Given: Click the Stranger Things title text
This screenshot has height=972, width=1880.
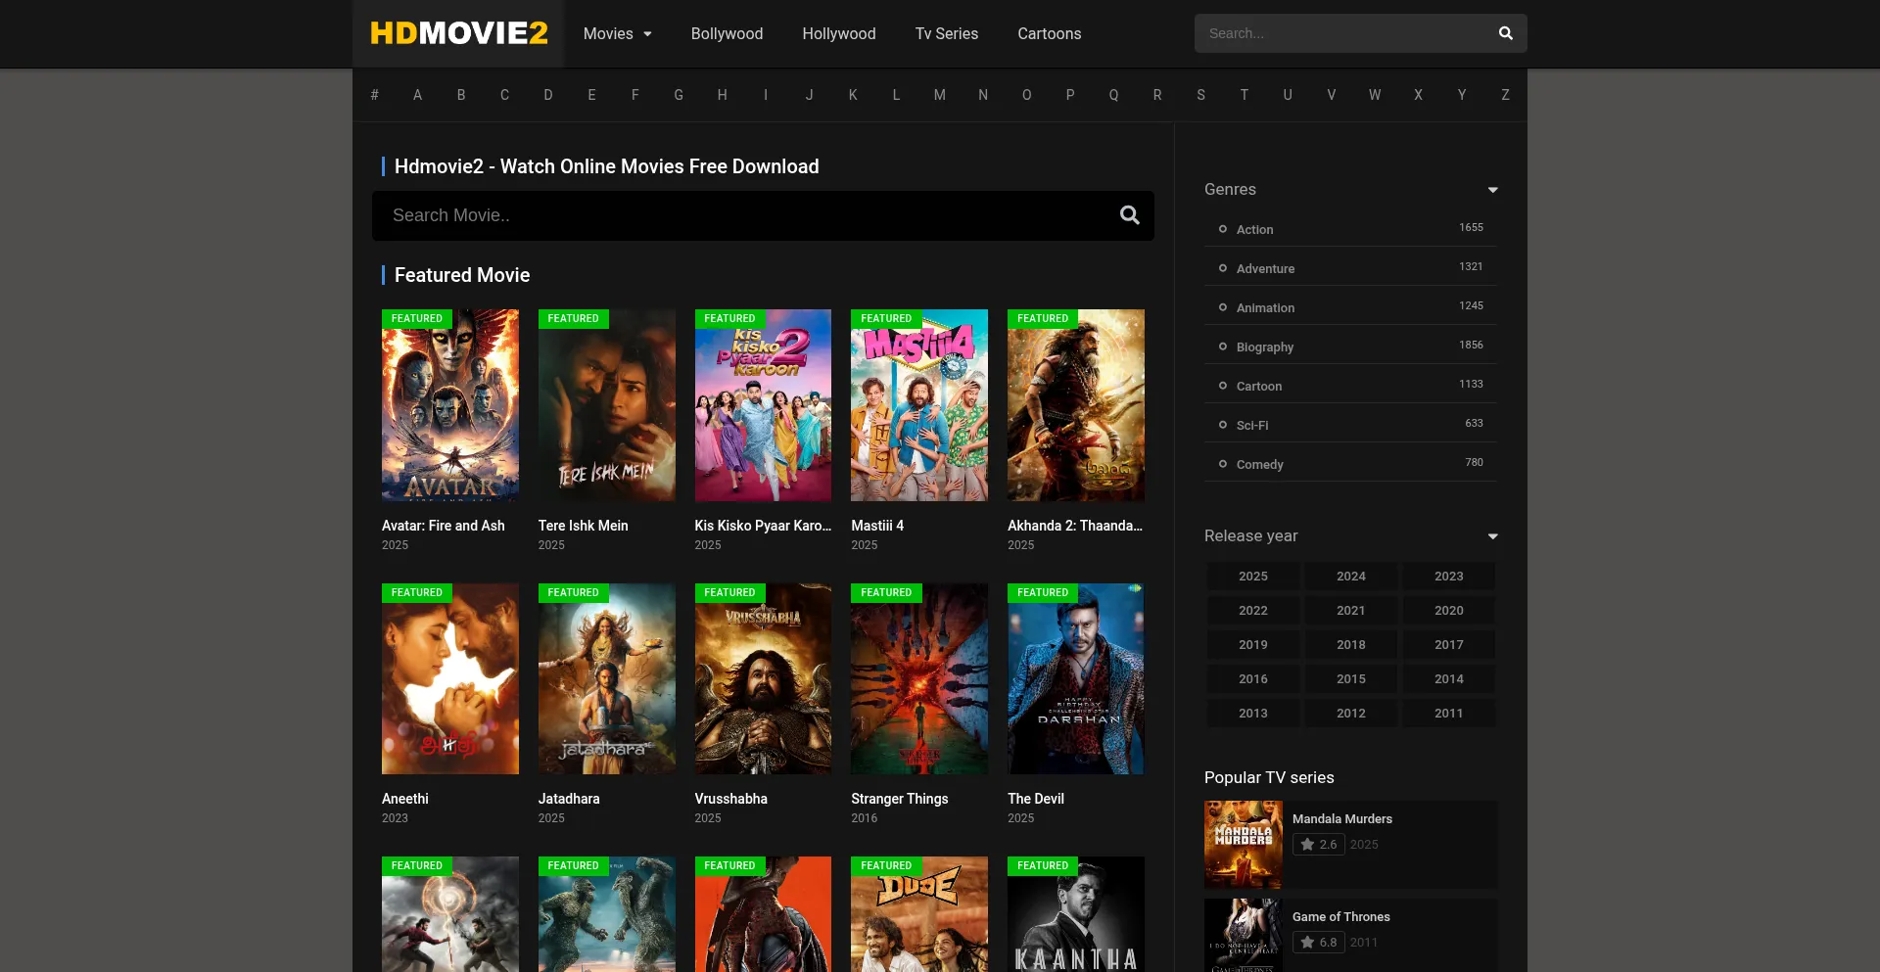Looking at the screenshot, I should [x=900, y=799].
